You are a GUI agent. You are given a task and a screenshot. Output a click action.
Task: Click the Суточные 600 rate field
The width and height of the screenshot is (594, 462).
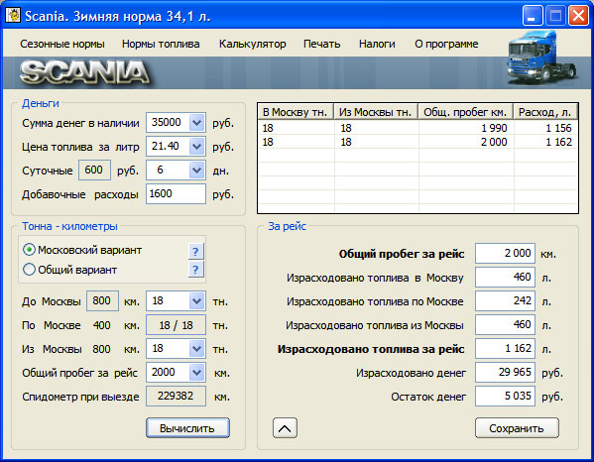pos(94,171)
